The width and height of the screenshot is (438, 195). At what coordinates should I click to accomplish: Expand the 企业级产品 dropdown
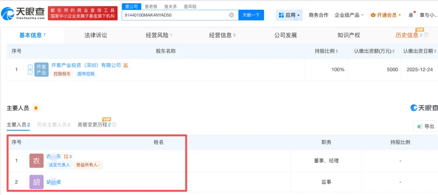[x=349, y=15]
